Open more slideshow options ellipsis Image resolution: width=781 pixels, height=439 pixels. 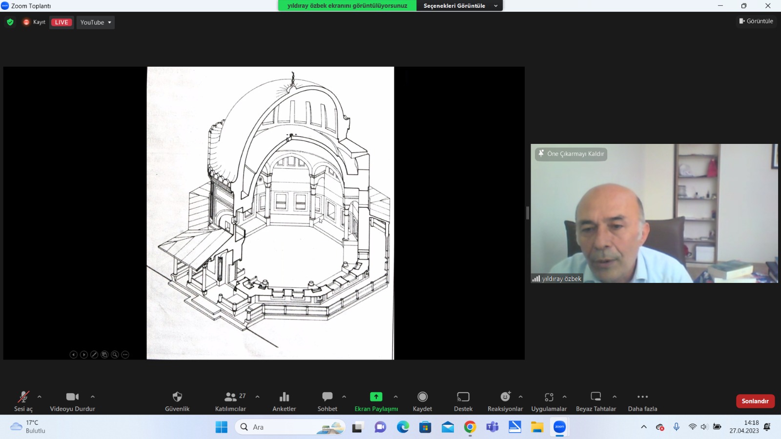(125, 355)
